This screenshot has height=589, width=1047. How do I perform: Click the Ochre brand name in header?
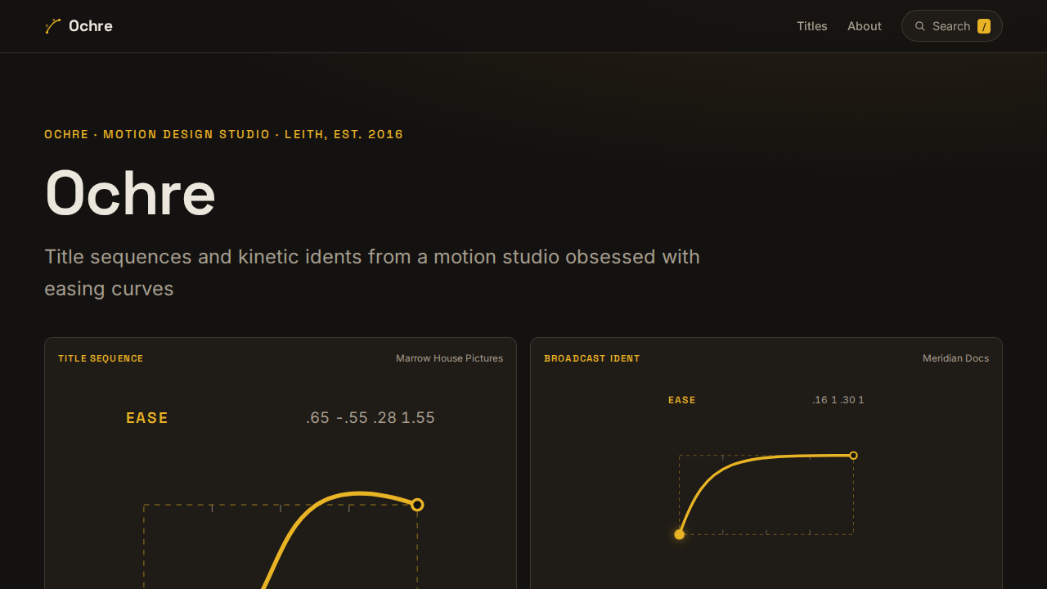91,26
